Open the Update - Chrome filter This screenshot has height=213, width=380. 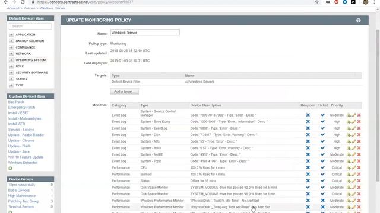click(21, 141)
